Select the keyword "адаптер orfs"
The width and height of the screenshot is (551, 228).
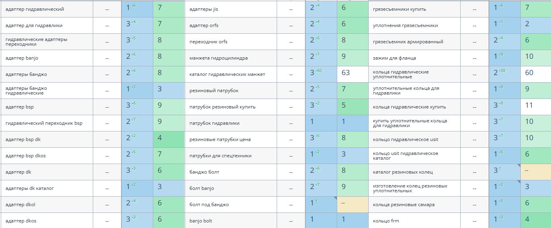204,25
